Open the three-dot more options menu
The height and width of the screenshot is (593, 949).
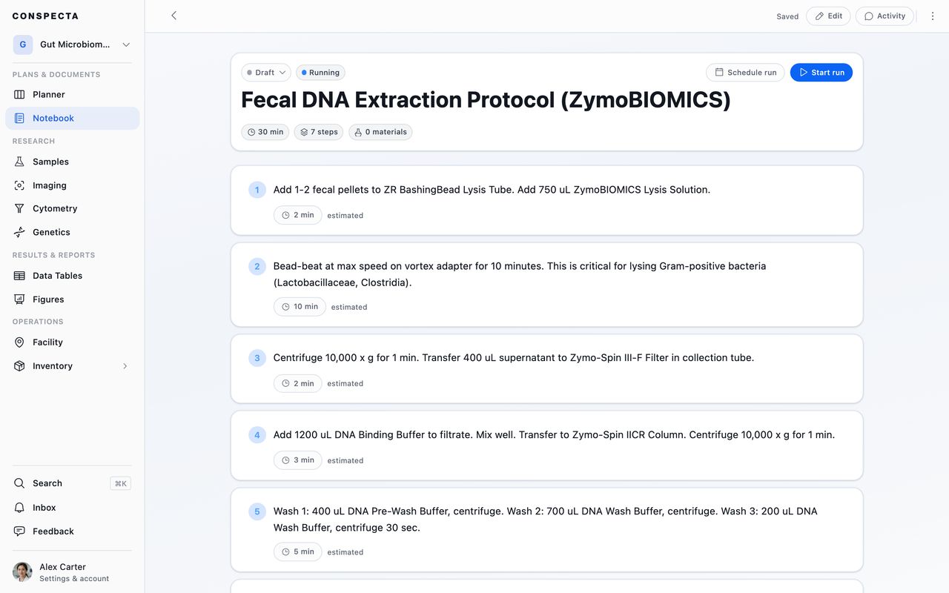click(933, 16)
